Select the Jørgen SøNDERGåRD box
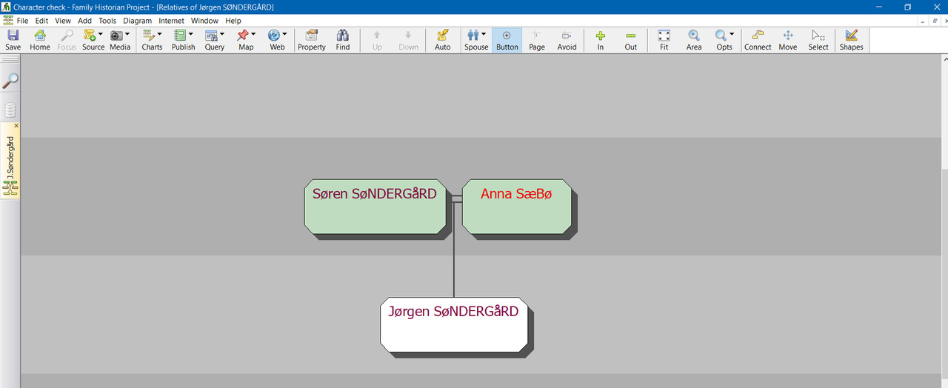 coord(454,324)
